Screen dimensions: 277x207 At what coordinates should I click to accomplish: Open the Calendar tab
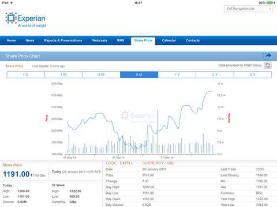(169, 40)
